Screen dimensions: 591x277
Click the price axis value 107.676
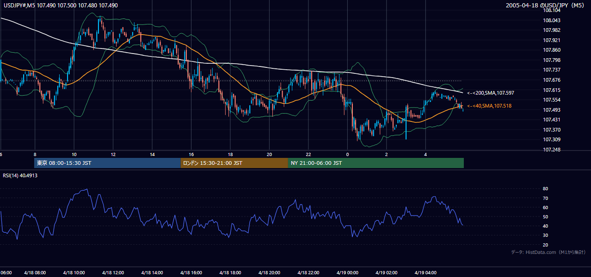[x=552, y=80]
